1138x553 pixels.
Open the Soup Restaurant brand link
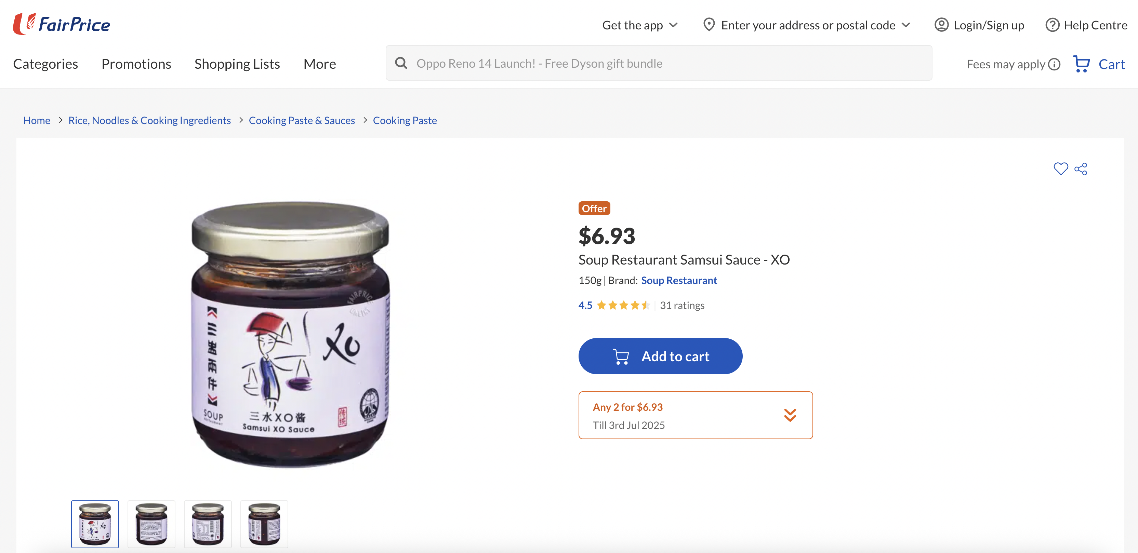(x=678, y=281)
